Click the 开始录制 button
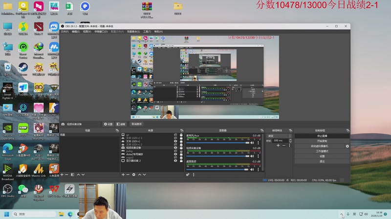This screenshot has width=391, height=219. (322, 141)
